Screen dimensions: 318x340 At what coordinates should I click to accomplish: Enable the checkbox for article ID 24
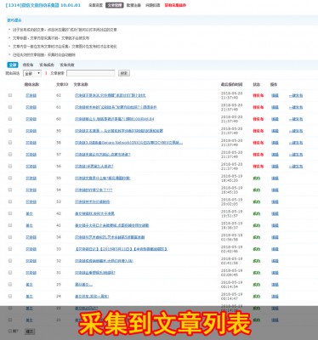coord(10,296)
